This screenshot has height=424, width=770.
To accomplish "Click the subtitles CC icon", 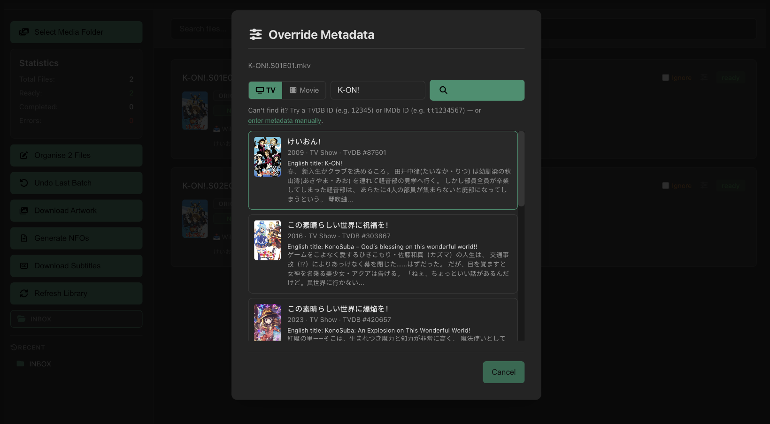I will click(x=24, y=266).
